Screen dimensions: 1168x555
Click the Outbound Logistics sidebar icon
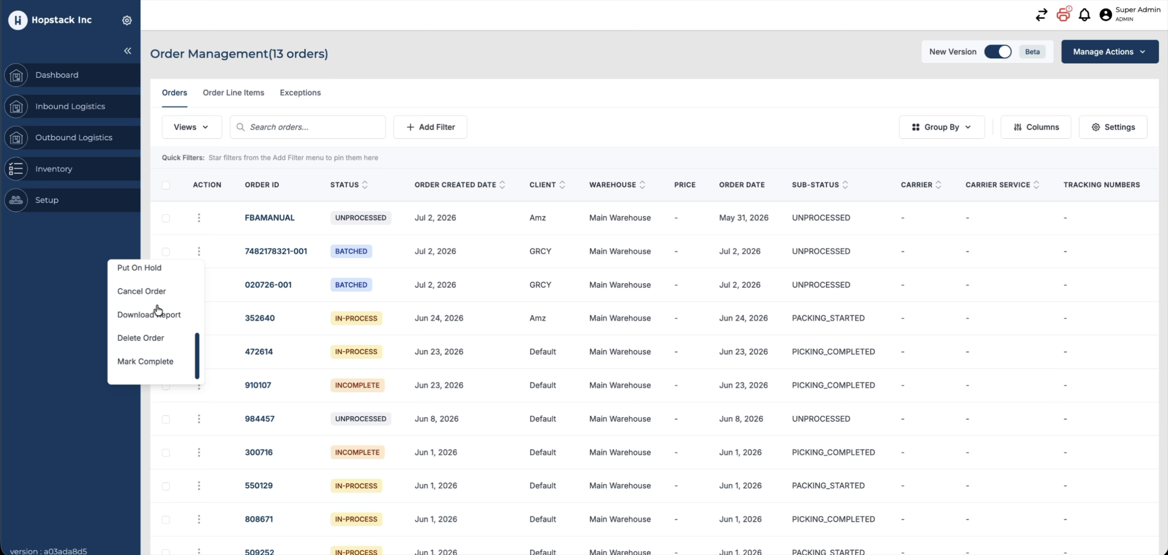click(x=16, y=138)
